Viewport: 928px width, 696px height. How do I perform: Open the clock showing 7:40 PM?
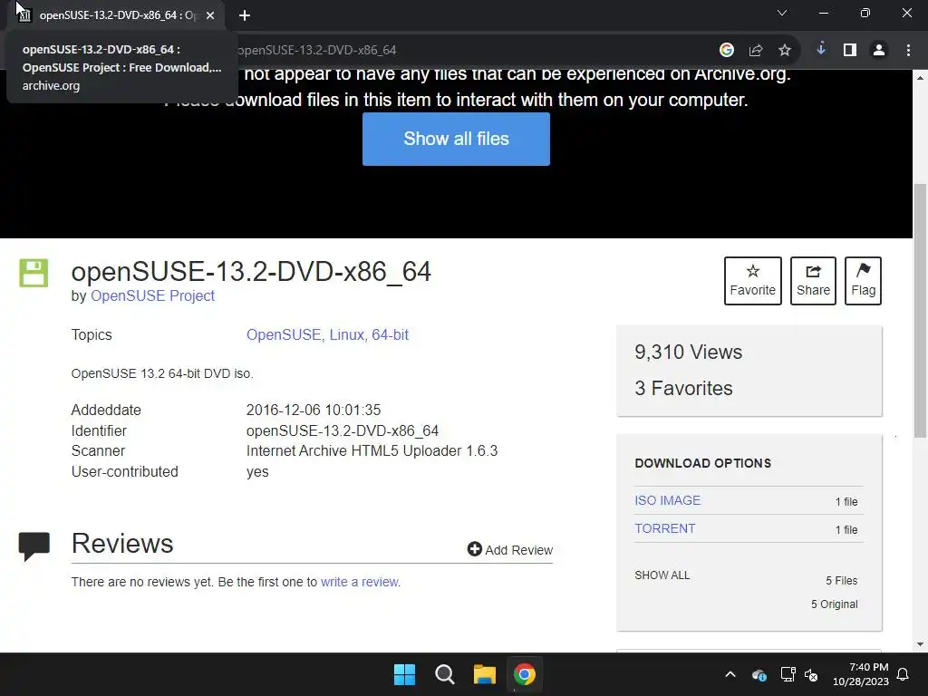coord(861,674)
